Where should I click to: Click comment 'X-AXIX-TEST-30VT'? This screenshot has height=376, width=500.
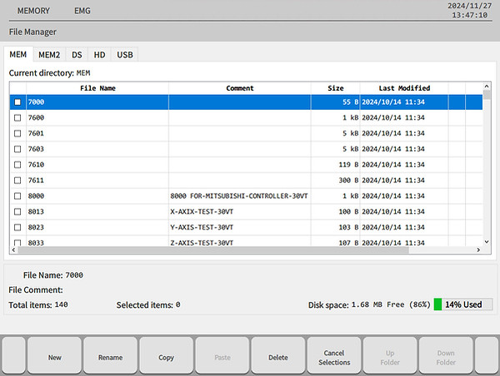coord(202,212)
